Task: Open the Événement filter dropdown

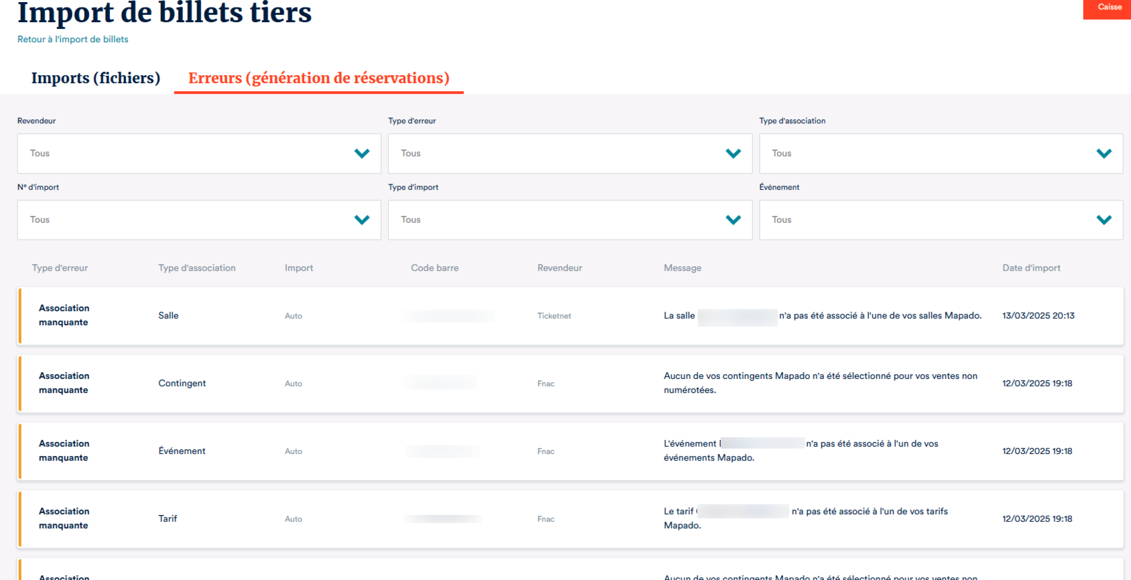Action: point(940,220)
